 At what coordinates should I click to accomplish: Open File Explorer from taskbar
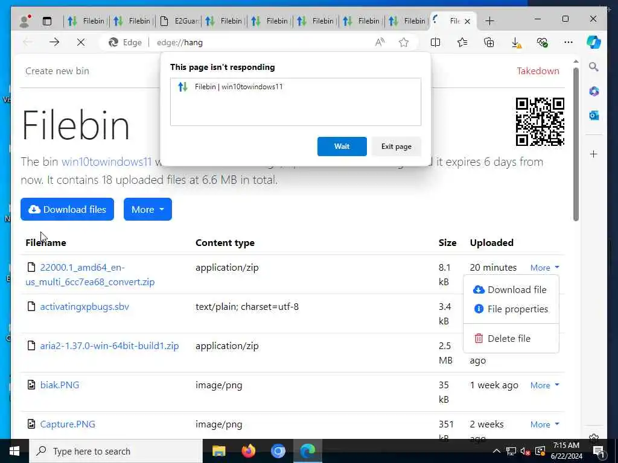pyautogui.click(x=218, y=451)
